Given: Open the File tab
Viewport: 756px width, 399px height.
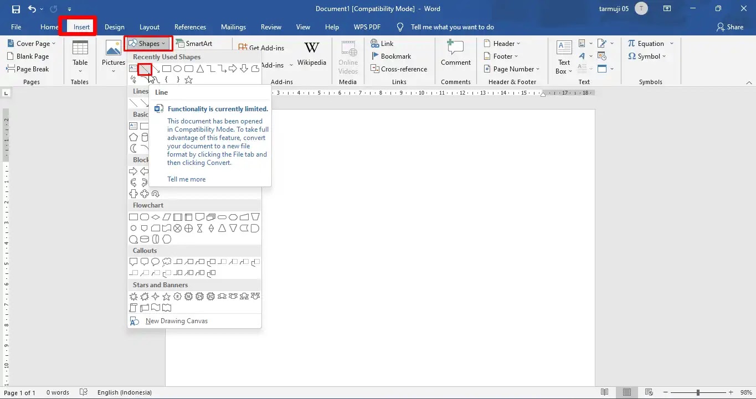Looking at the screenshot, I should (16, 27).
